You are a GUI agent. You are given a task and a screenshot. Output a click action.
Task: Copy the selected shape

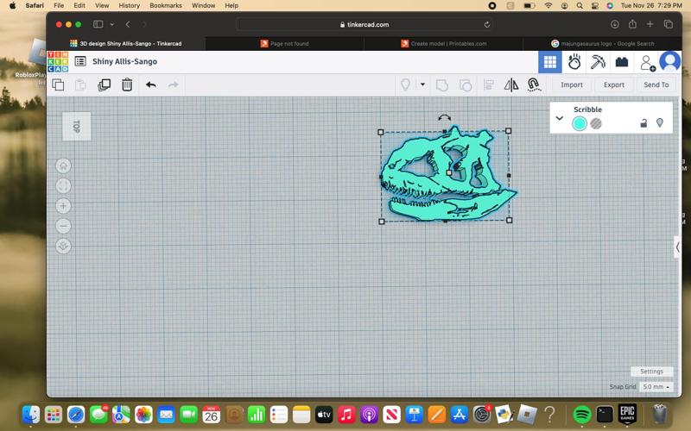point(58,84)
